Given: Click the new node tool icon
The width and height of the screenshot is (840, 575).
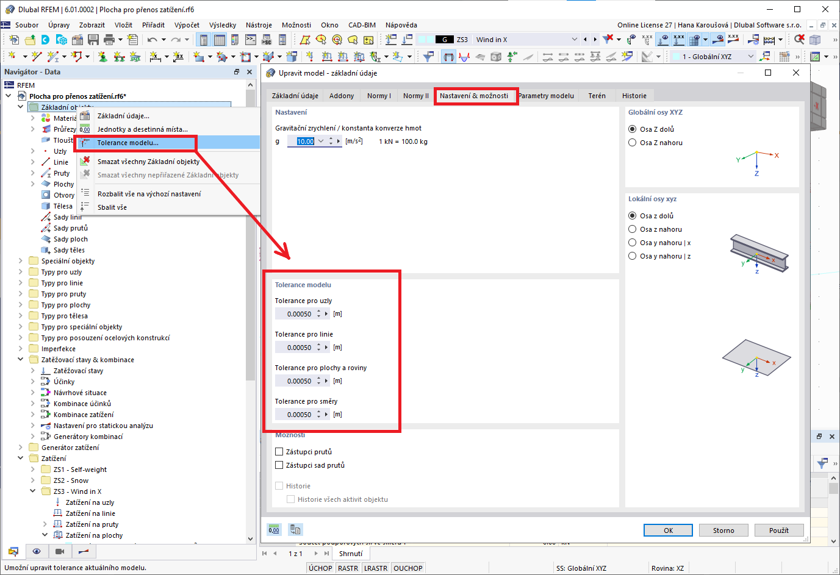Looking at the screenshot, I should pyautogui.click(x=12, y=57).
